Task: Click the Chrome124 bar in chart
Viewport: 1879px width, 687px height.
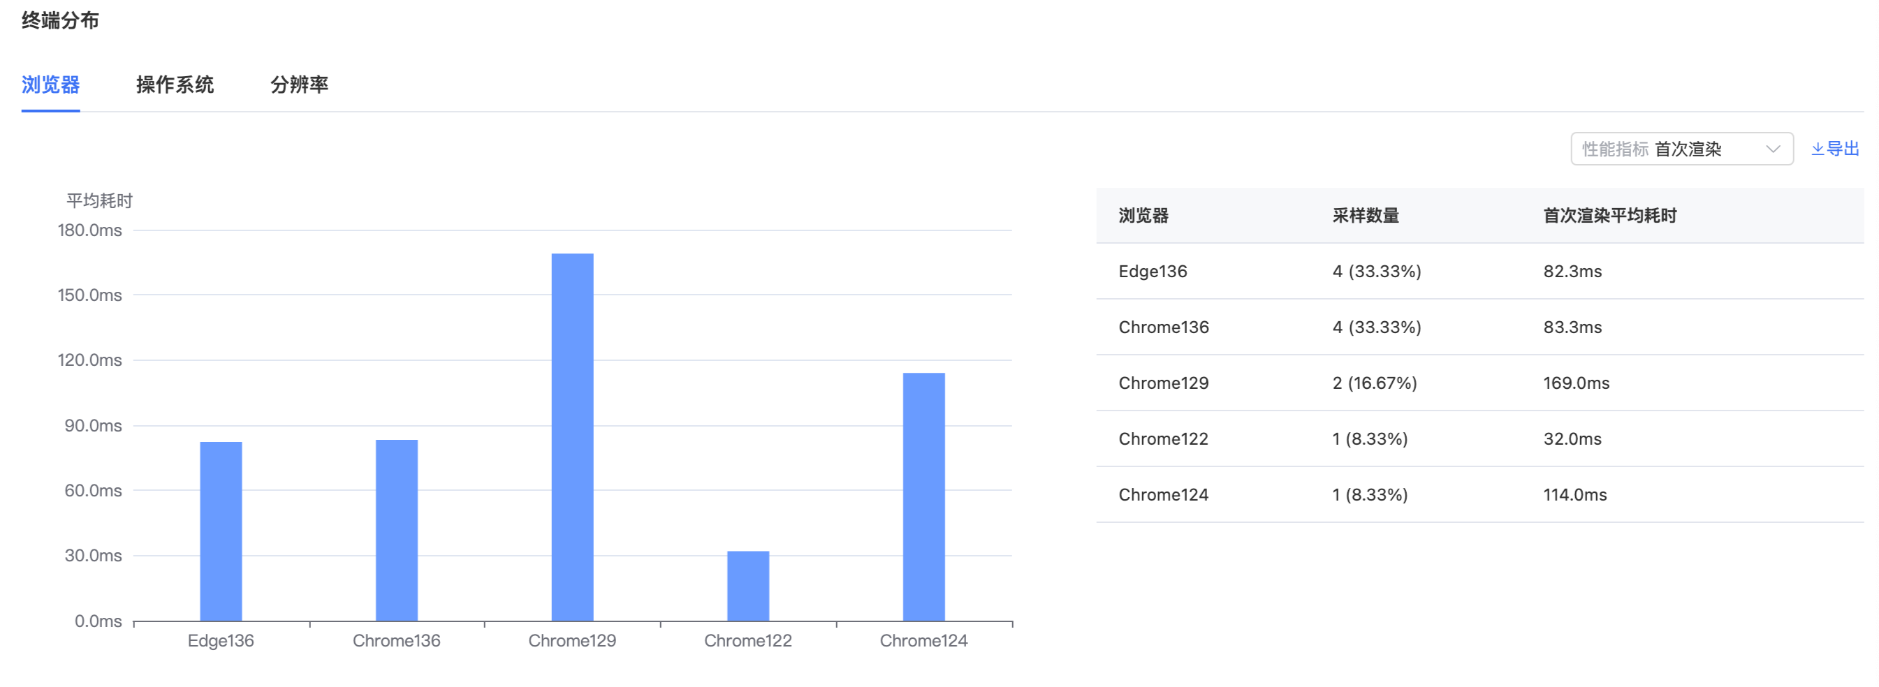Action: pos(924,496)
